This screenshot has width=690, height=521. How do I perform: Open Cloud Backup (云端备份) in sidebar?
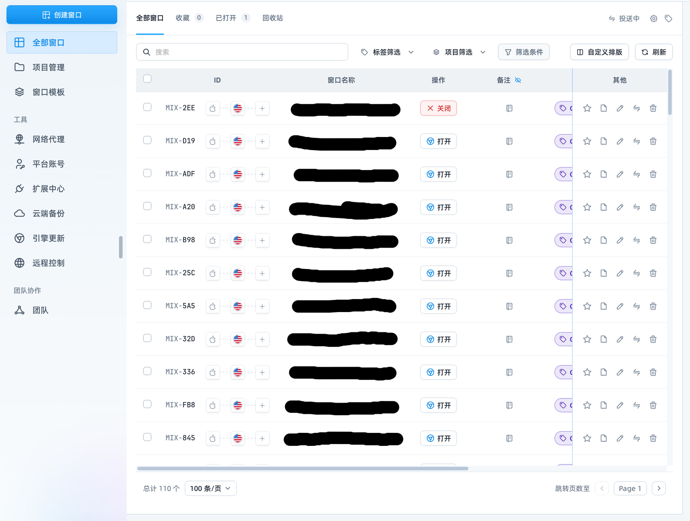[62, 214]
